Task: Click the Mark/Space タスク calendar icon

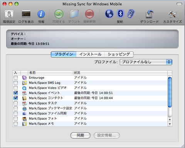Action: point(24,103)
